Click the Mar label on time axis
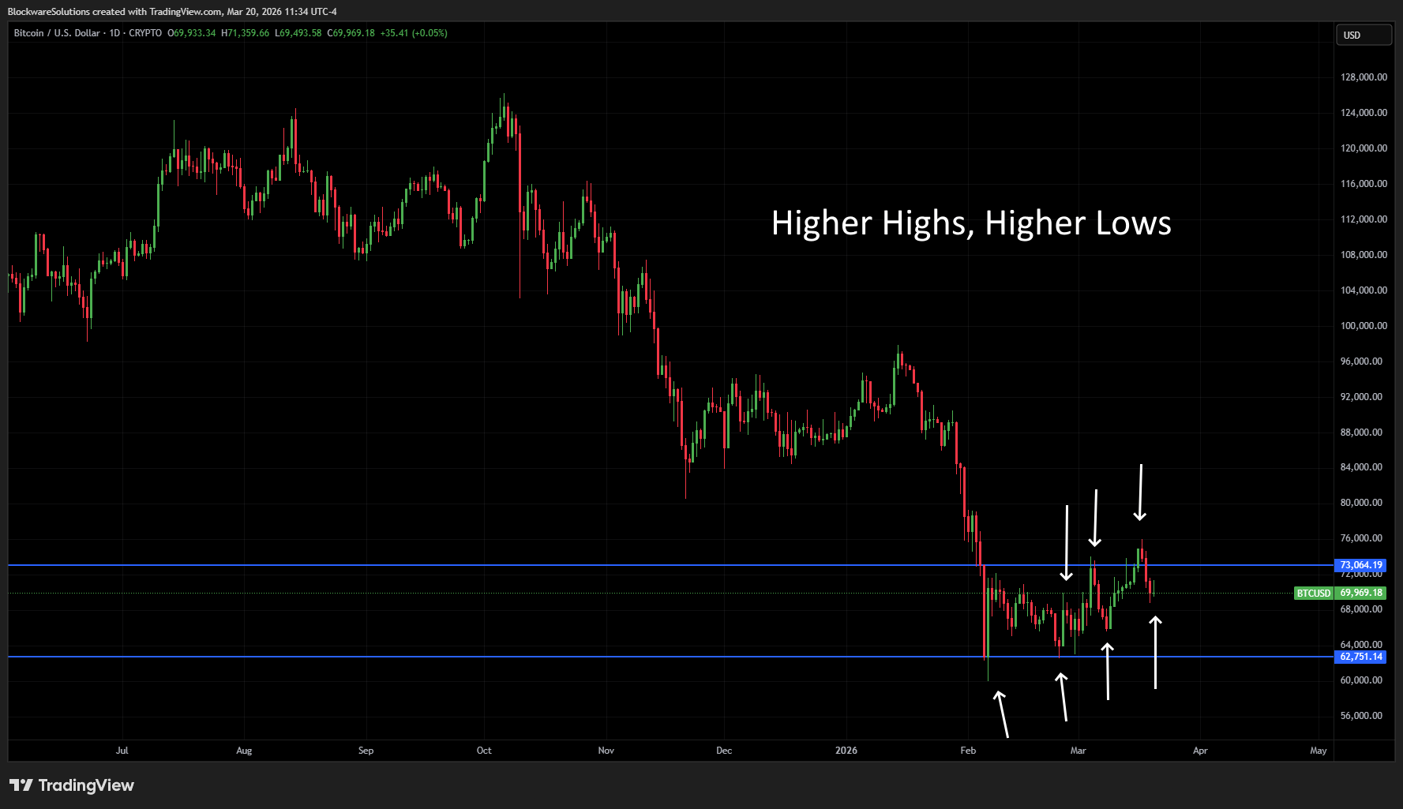 pyautogui.click(x=1079, y=751)
